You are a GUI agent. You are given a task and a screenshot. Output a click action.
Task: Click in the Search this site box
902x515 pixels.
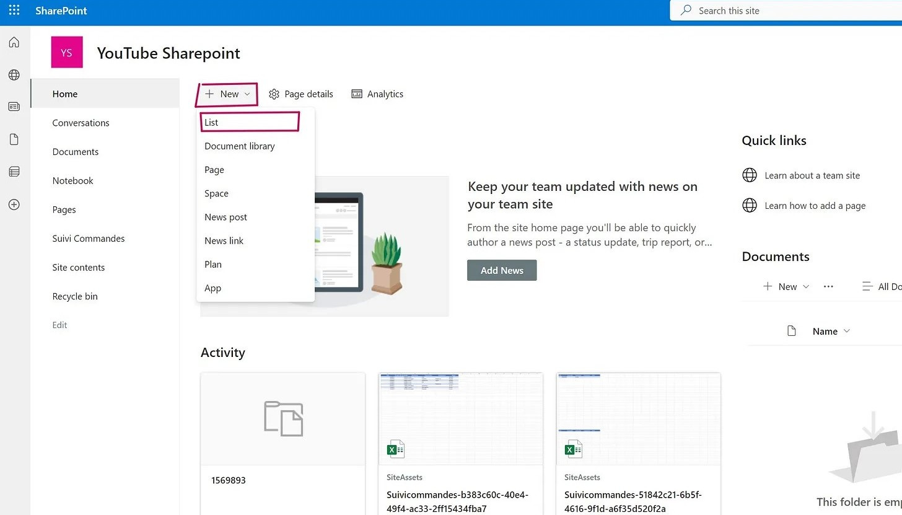click(x=786, y=11)
